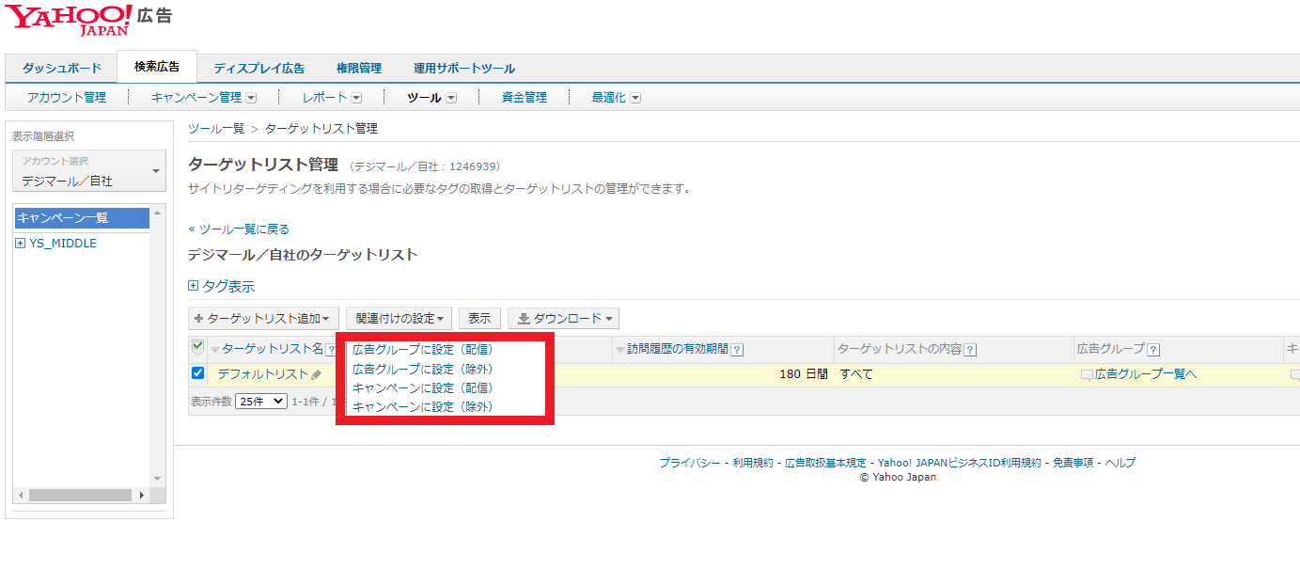Choose 広告グループに設定（配信）
Image resolution: width=1300 pixels, height=569 pixels.
tap(422, 349)
